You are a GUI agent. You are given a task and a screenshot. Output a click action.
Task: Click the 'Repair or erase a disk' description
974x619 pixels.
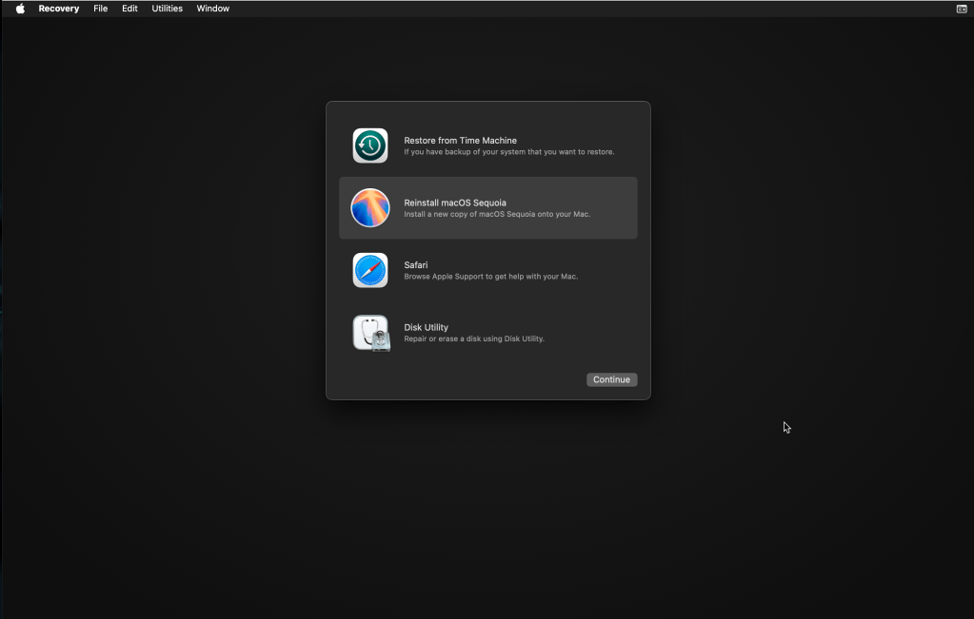[x=473, y=339]
